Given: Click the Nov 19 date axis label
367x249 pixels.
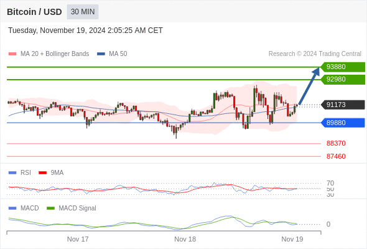Looking at the screenshot, I should [x=292, y=239].
